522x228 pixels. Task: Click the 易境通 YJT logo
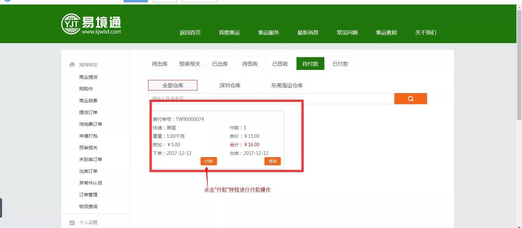point(91,24)
